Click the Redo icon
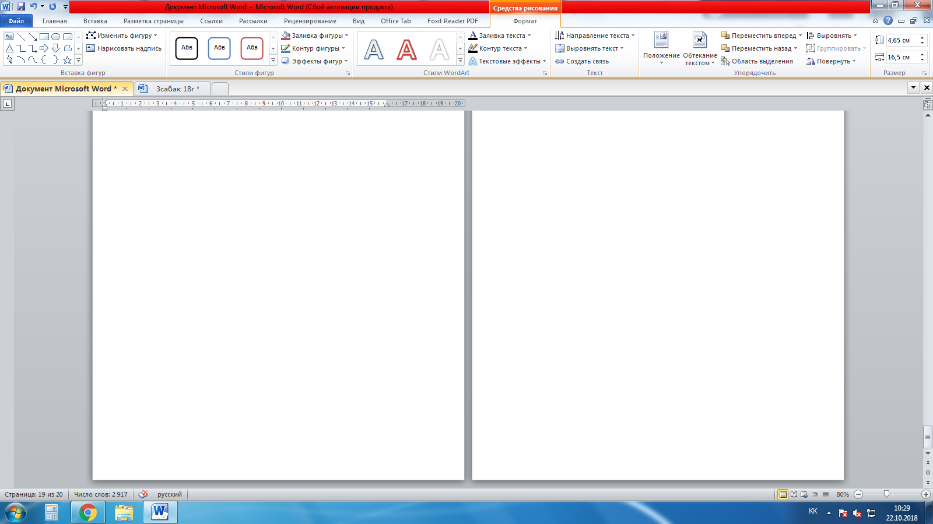 (x=52, y=6)
